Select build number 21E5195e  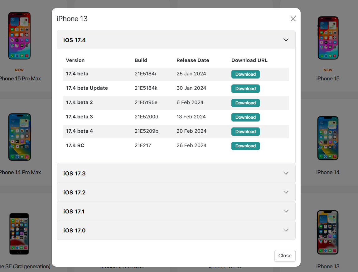pyautogui.click(x=146, y=103)
